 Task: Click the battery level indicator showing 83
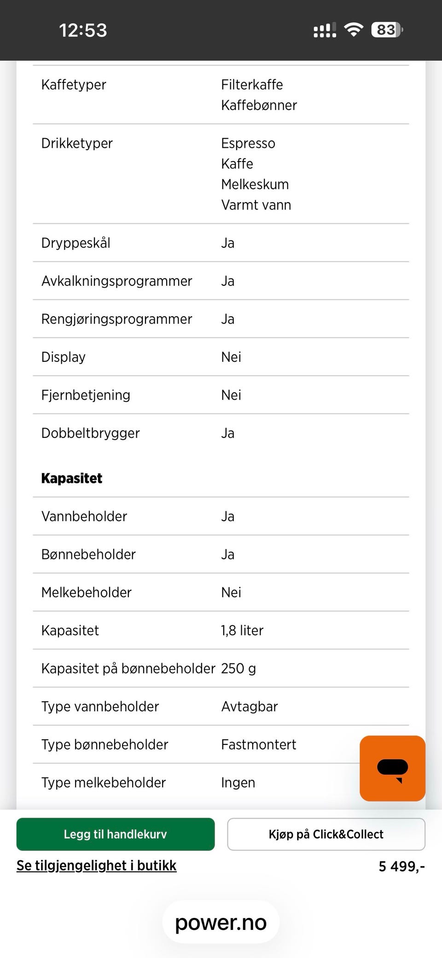[385, 29]
